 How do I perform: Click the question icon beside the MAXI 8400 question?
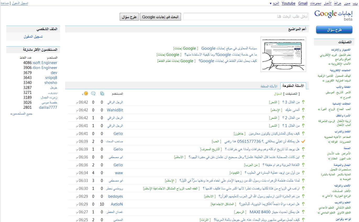point(303,212)
